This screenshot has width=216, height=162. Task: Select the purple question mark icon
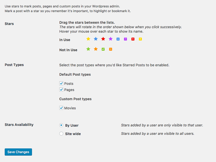(126, 39)
